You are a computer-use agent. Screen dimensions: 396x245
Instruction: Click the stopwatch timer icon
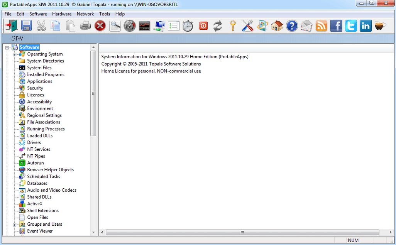click(x=188, y=26)
